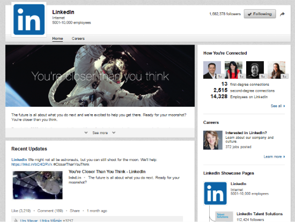295x222 pixels.
Task: Open connection photo of woman in red
Action: [x=233, y=70]
